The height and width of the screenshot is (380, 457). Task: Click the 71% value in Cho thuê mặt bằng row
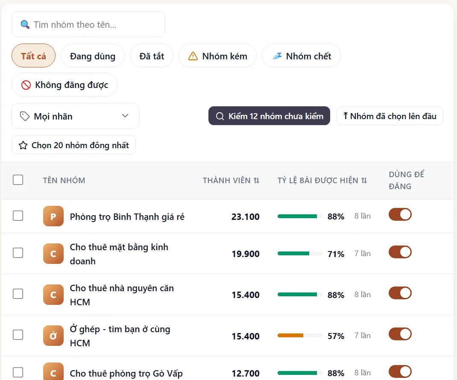click(x=336, y=254)
